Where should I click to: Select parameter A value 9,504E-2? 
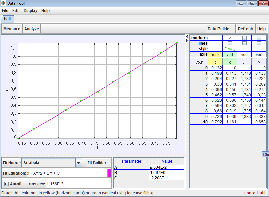(166, 167)
